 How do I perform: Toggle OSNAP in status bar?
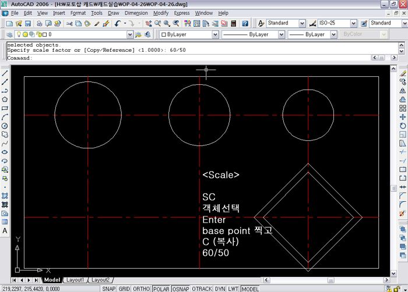click(x=181, y=289)
